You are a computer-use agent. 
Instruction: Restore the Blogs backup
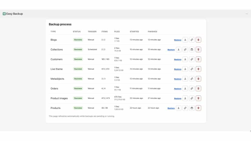pos(178,40)
